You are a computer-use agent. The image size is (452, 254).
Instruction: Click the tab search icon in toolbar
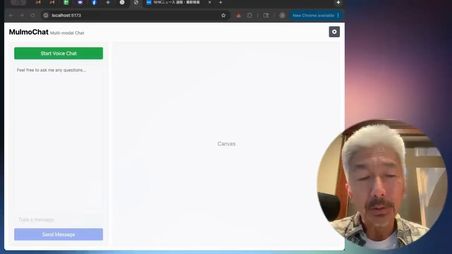tap(266, 15)
